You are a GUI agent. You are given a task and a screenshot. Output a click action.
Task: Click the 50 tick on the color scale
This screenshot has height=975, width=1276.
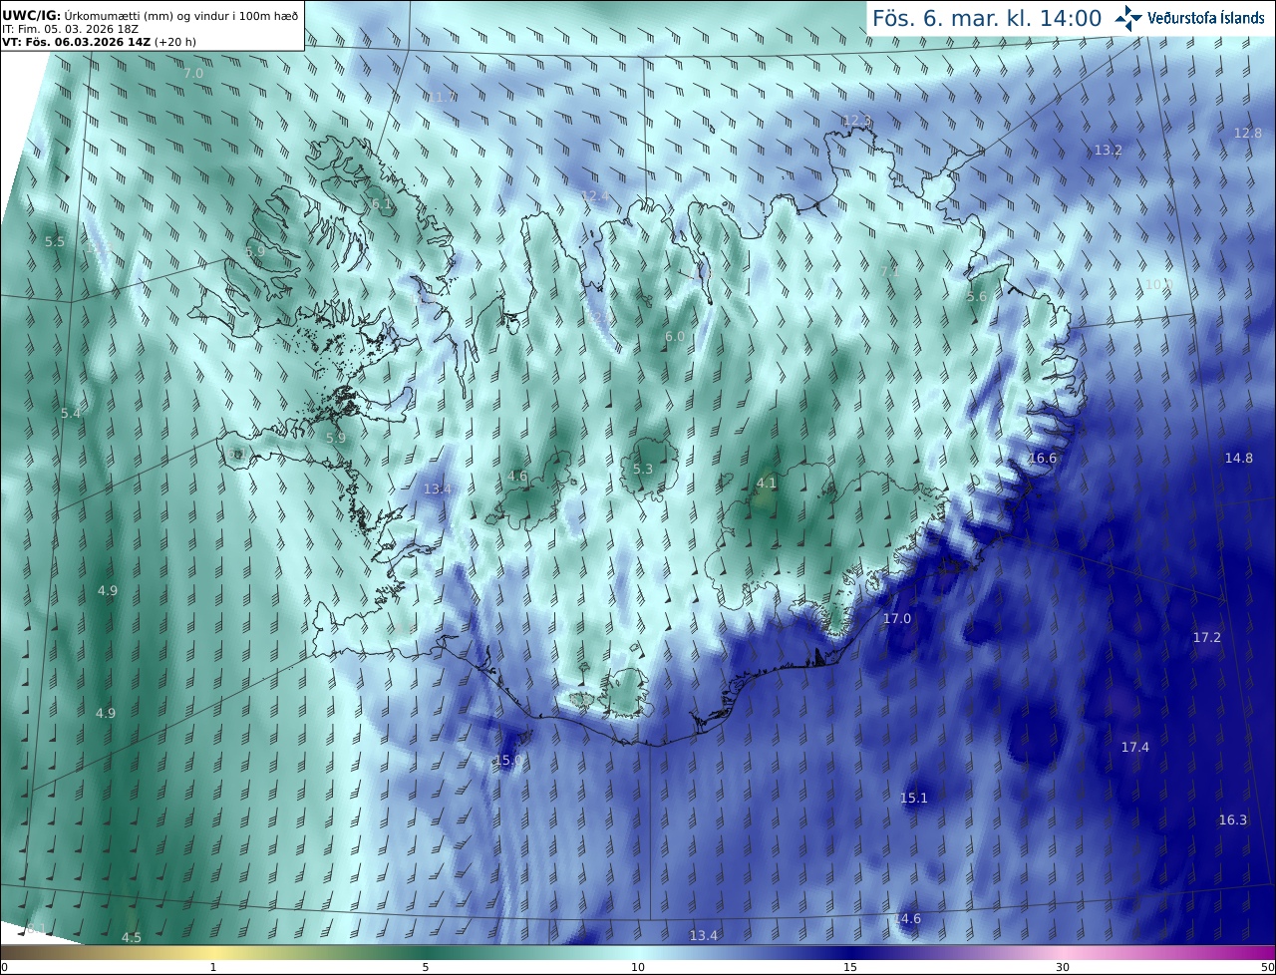click(1268, 967)
